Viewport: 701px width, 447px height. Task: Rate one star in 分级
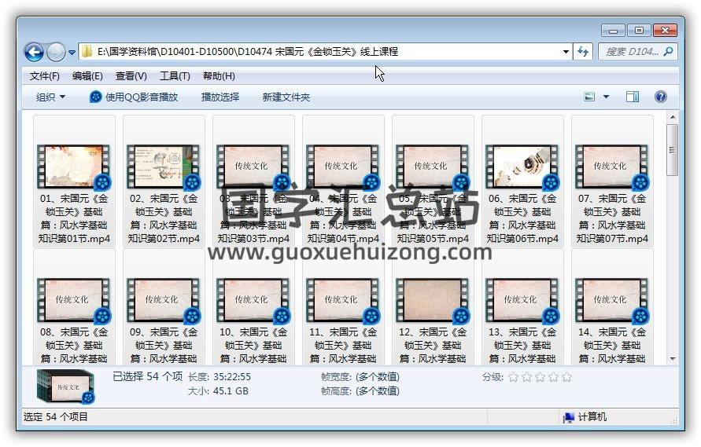click(513, 377)
